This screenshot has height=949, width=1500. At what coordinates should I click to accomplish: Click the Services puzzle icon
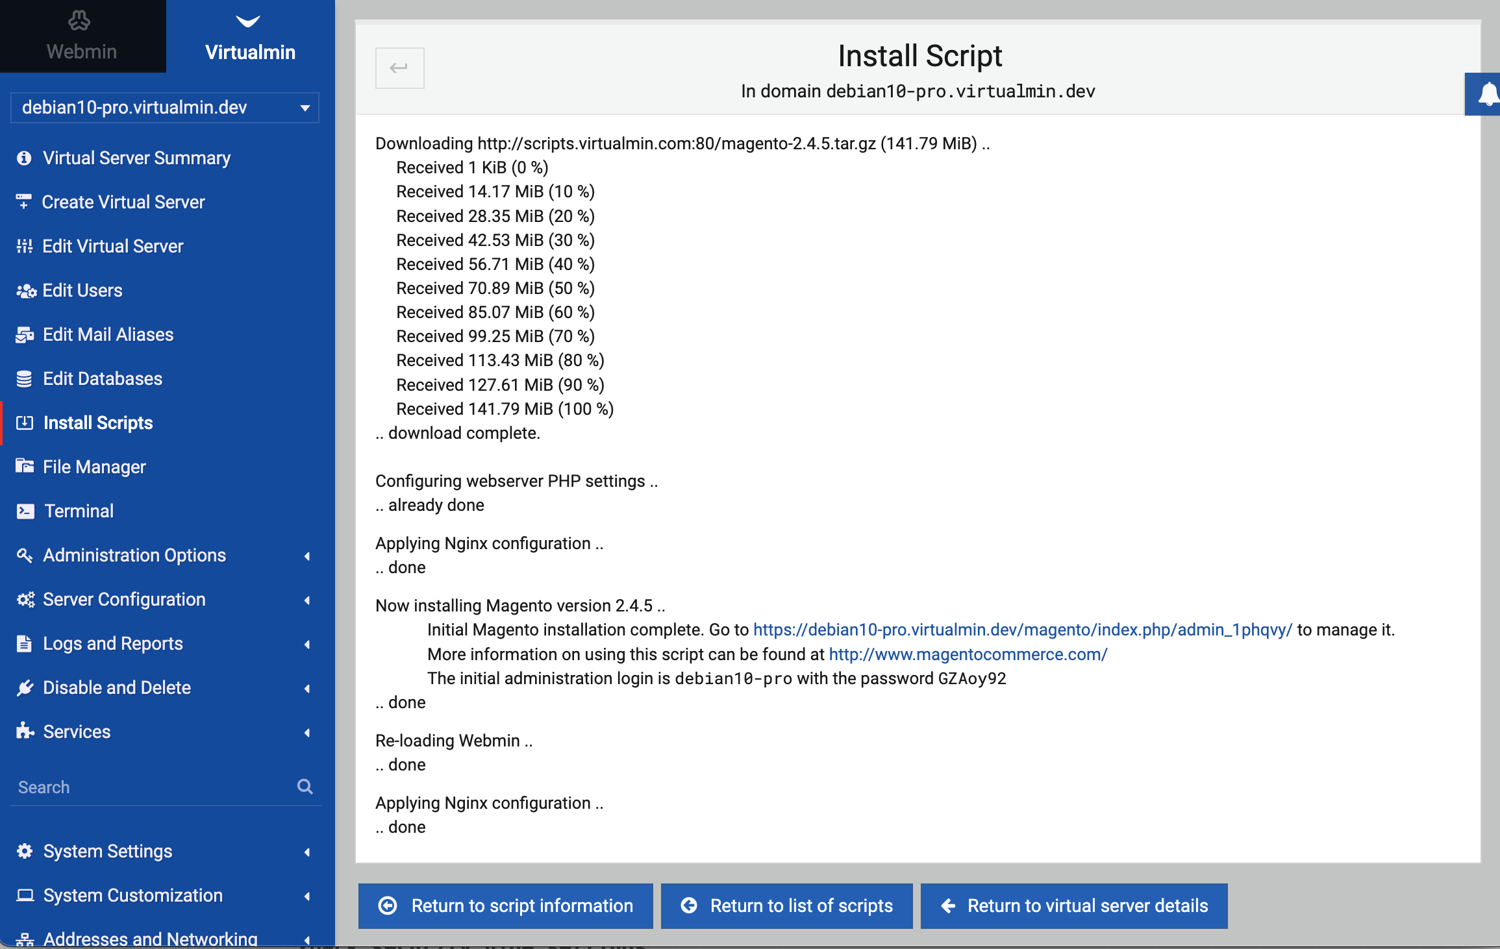point(25,731)
